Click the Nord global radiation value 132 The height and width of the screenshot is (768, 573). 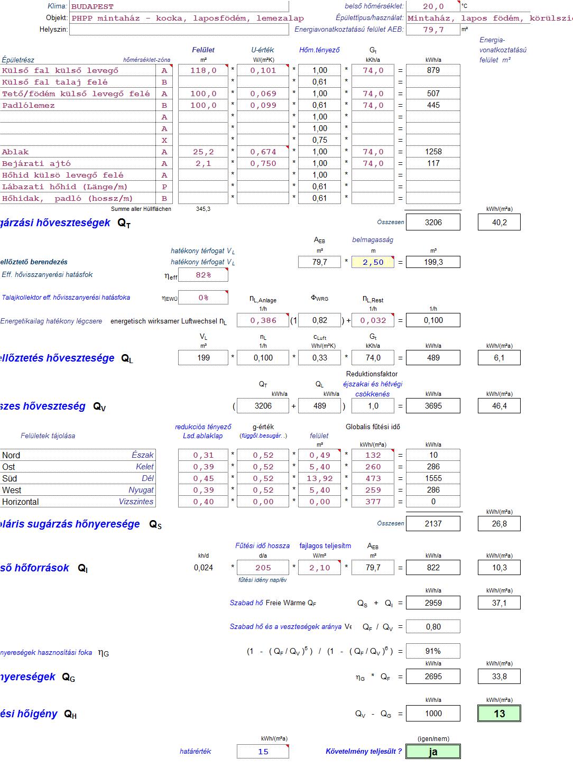point(373,455)
